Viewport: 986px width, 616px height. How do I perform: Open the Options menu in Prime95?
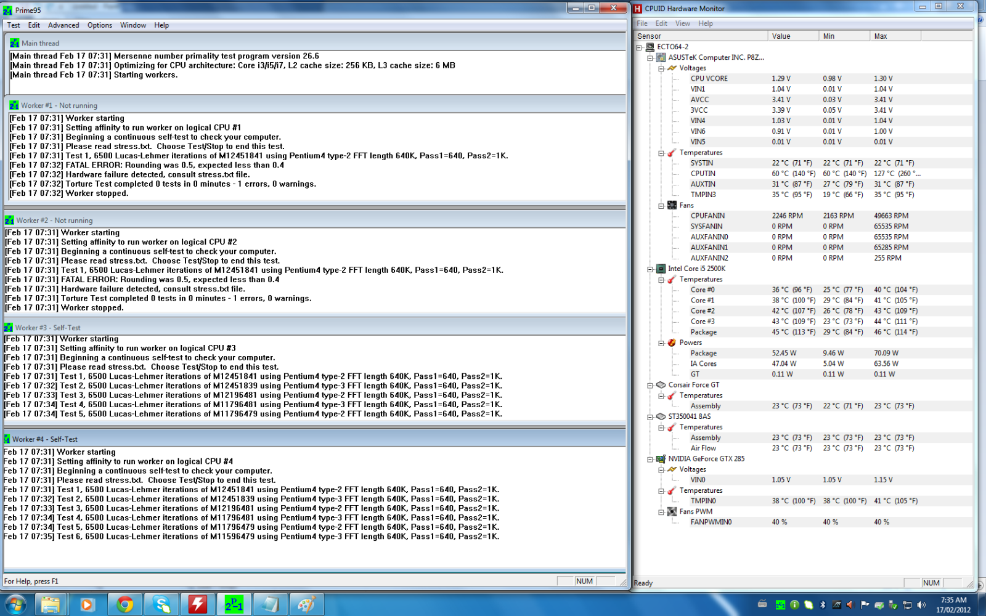(x=100, y=25)
